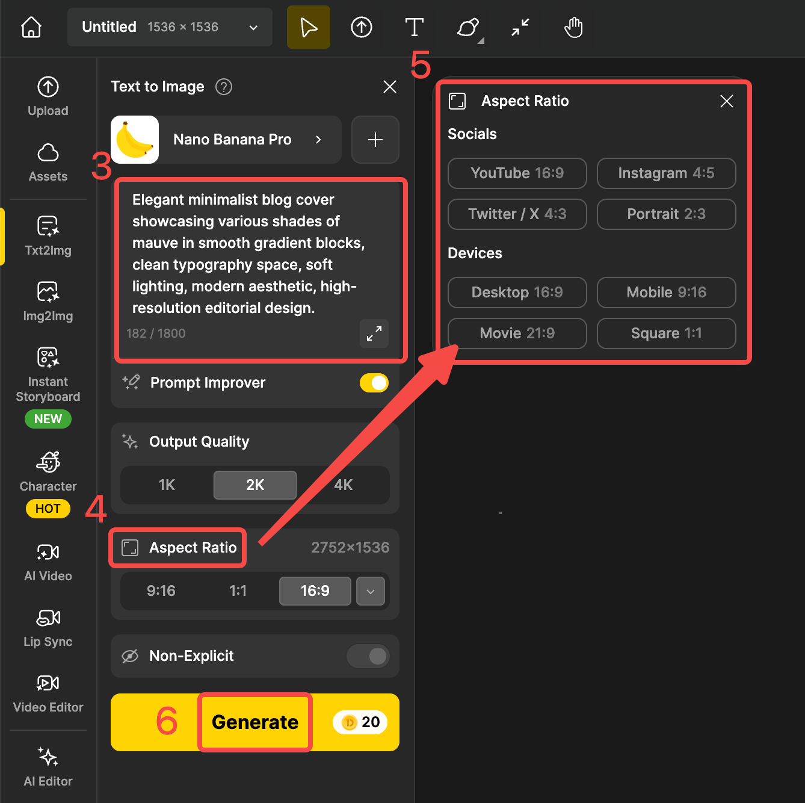
Task: Open the Assets panel
Action: [48, 163]
